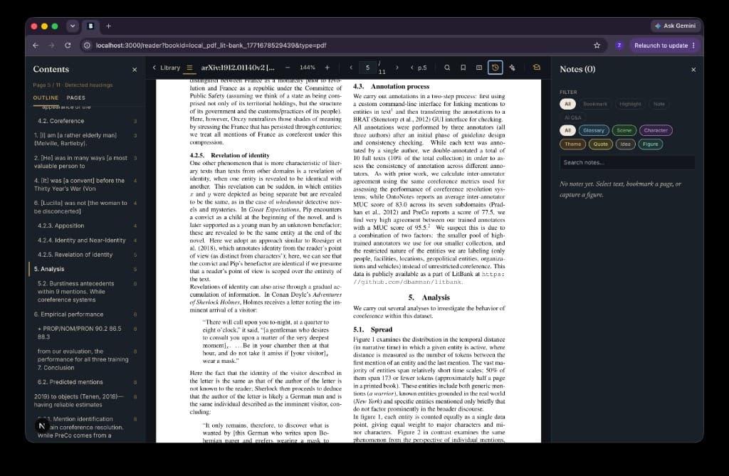This screenshot has width=729, height=476.
Task: Reload the page in browser
Action: (68, 45)
